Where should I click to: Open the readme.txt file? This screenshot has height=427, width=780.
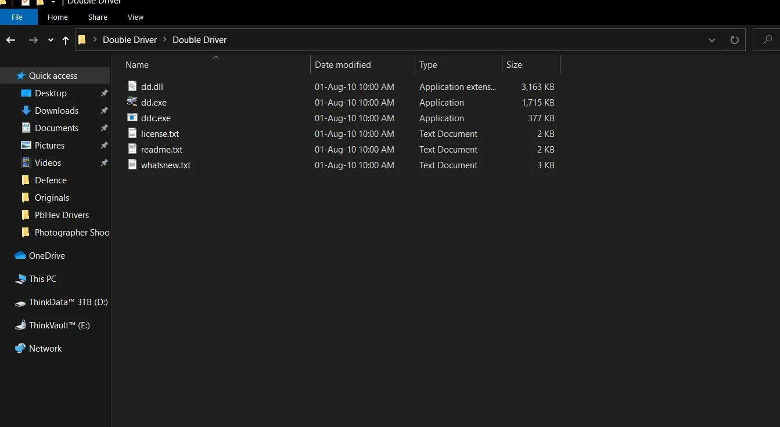pyautogui.click(x=163, y=149)
